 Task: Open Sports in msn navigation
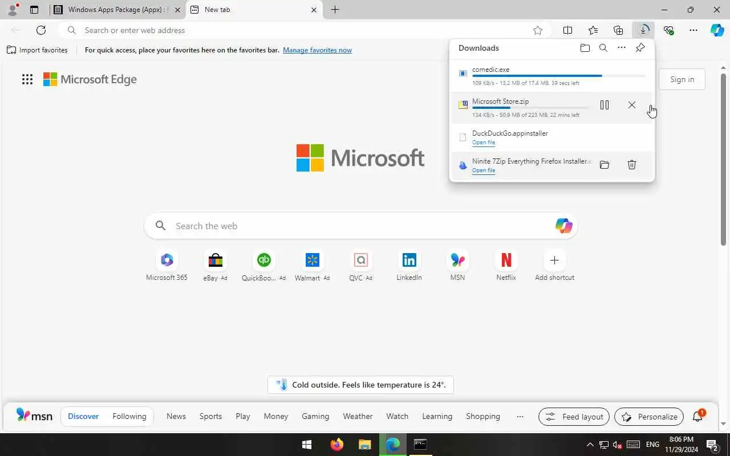point(210,416)
